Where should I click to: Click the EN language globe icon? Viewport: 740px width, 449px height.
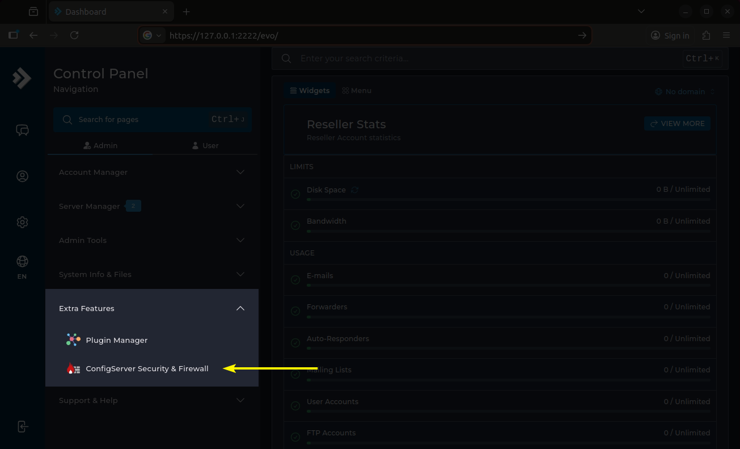(x=22, y=262)
